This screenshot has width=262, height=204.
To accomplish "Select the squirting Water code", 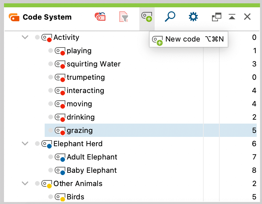I will (94, 64).
